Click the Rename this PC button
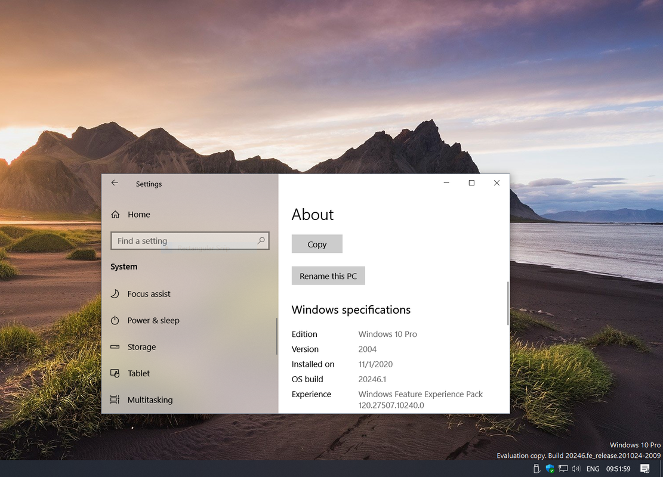663x477 pixels. [328, 276]
